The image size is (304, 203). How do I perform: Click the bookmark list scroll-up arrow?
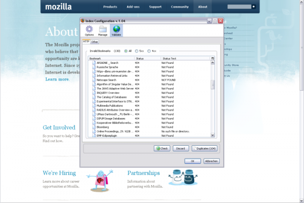212,62
